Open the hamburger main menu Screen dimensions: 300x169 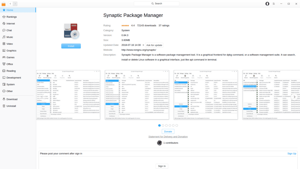tap(274, 4)
